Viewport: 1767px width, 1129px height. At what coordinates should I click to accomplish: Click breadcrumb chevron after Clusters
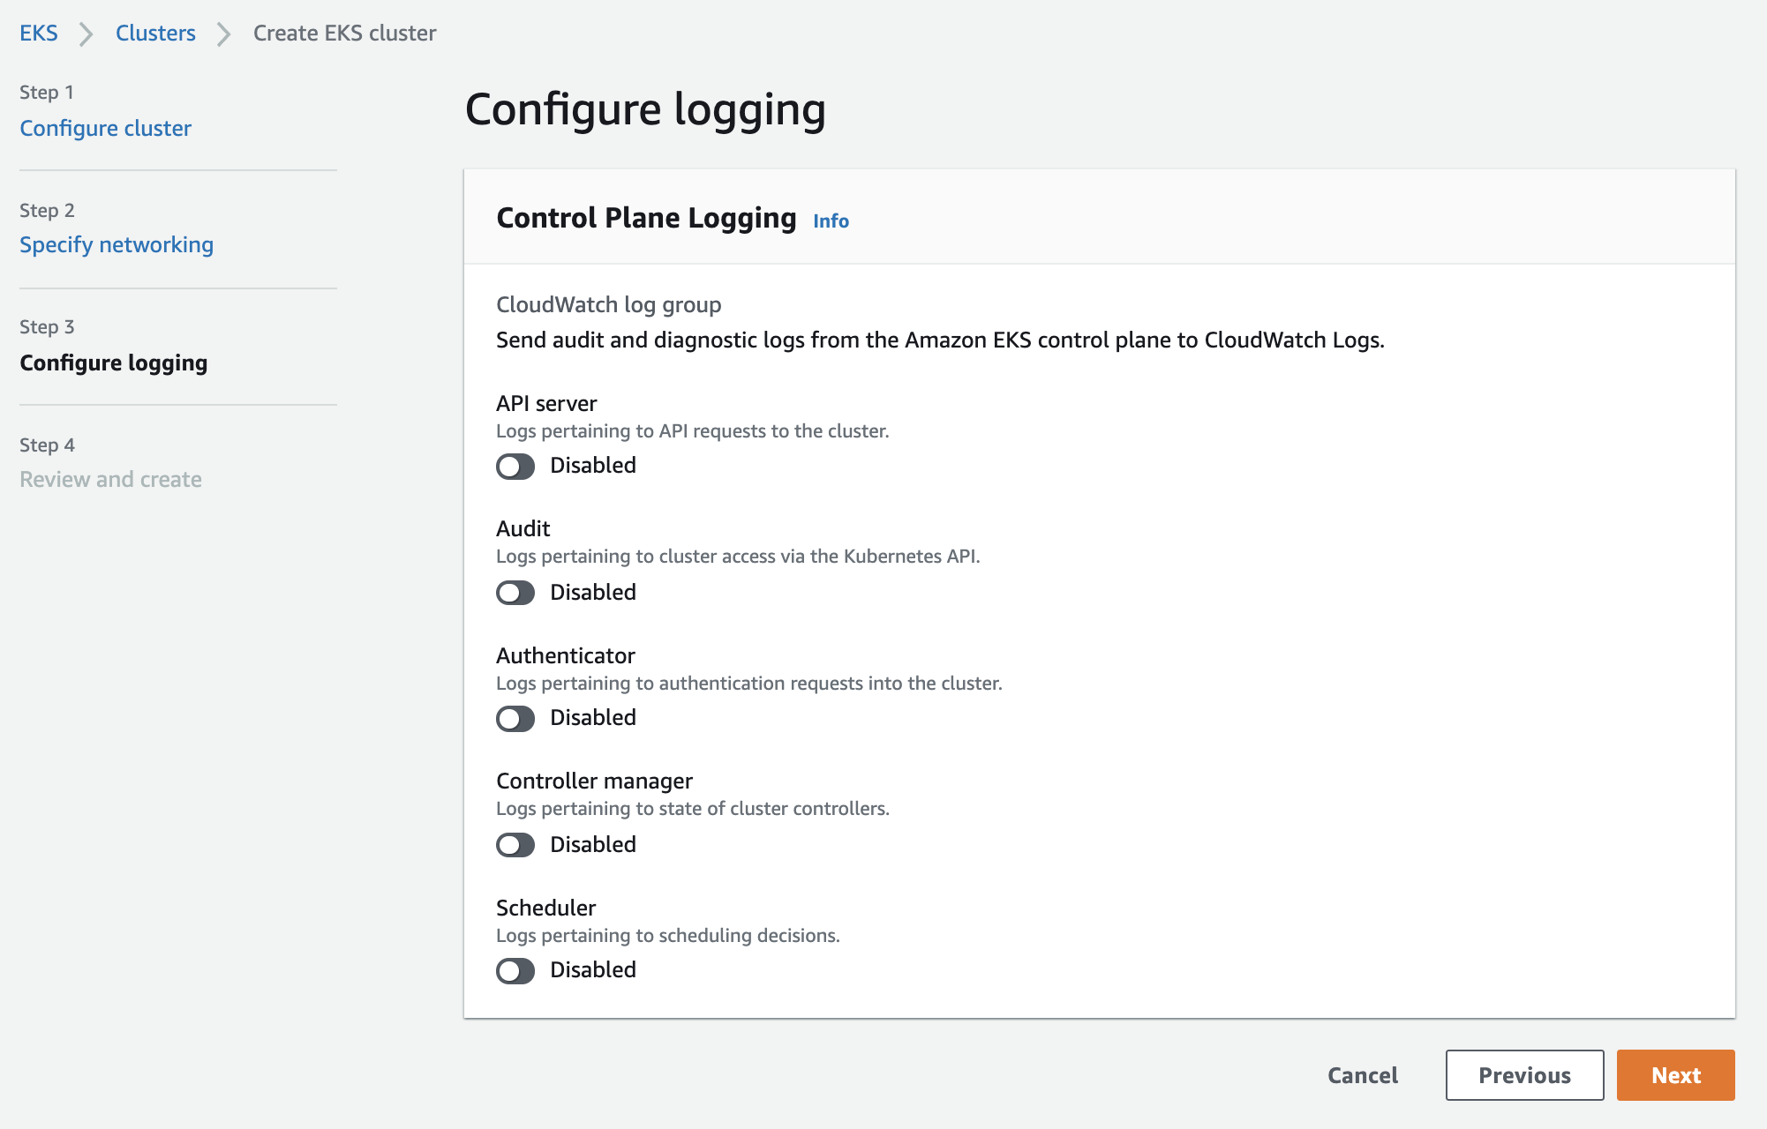coord(224,34)
